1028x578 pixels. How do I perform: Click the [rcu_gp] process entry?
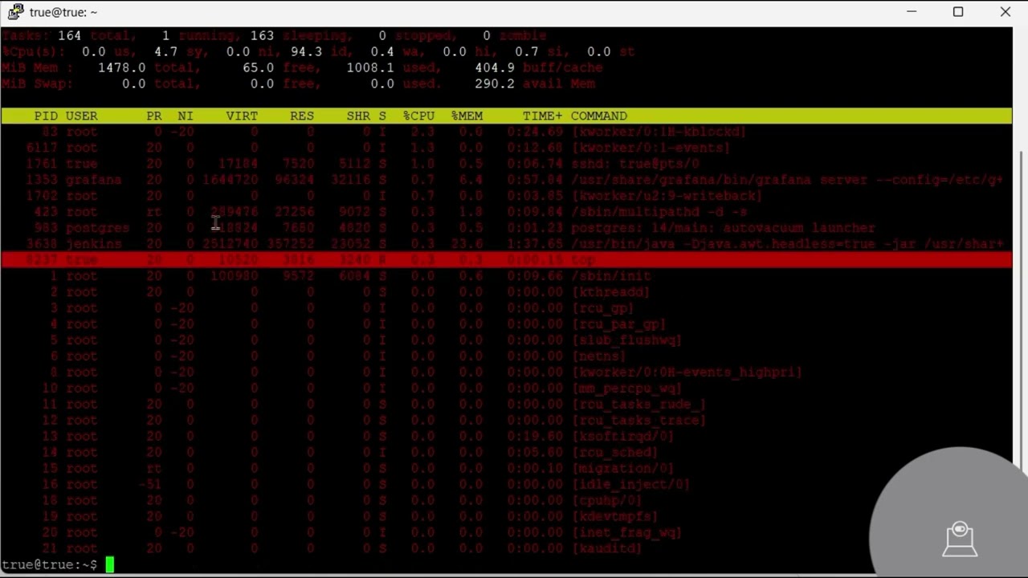pyautogui.click(x=602, y=308)
